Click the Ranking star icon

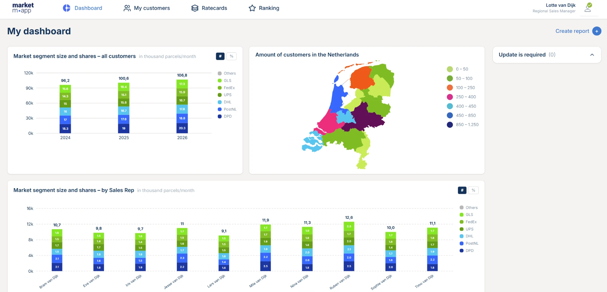coord(252,8)
